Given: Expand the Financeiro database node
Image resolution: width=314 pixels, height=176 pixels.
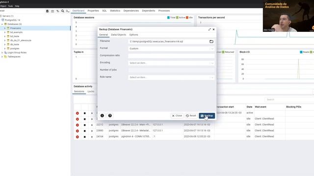Looking at the screenshot, I should click(x=5, y=28).
